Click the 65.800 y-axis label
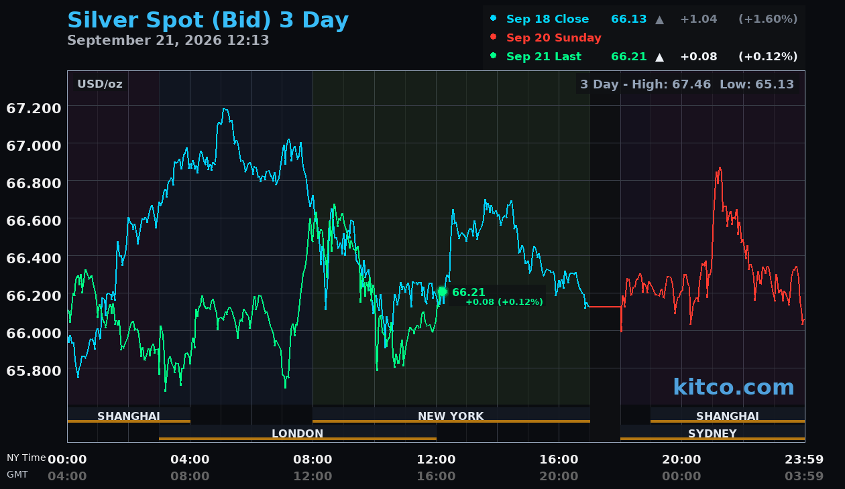This screenshot has width=845, height=489. 34,370
